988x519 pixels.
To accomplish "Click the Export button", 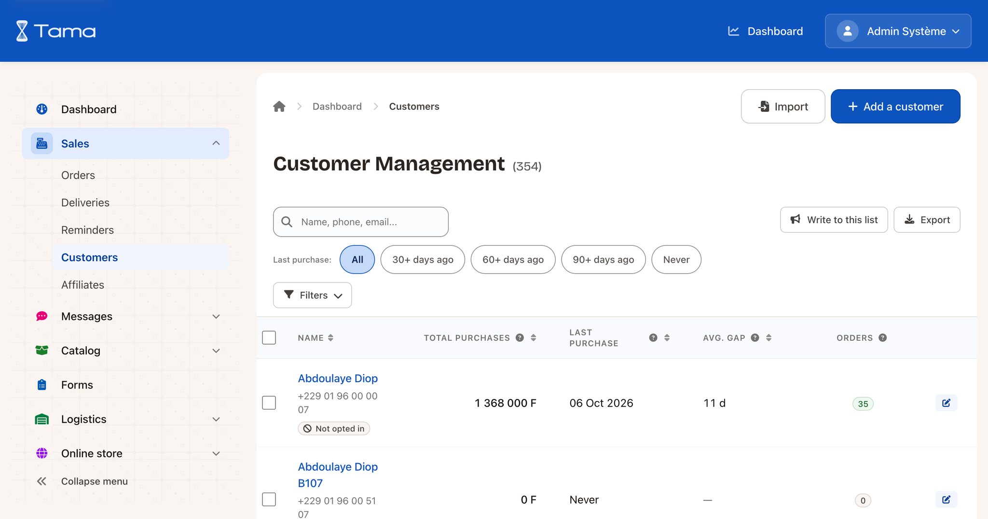I will pyautogui.click(x=927, y=220).
